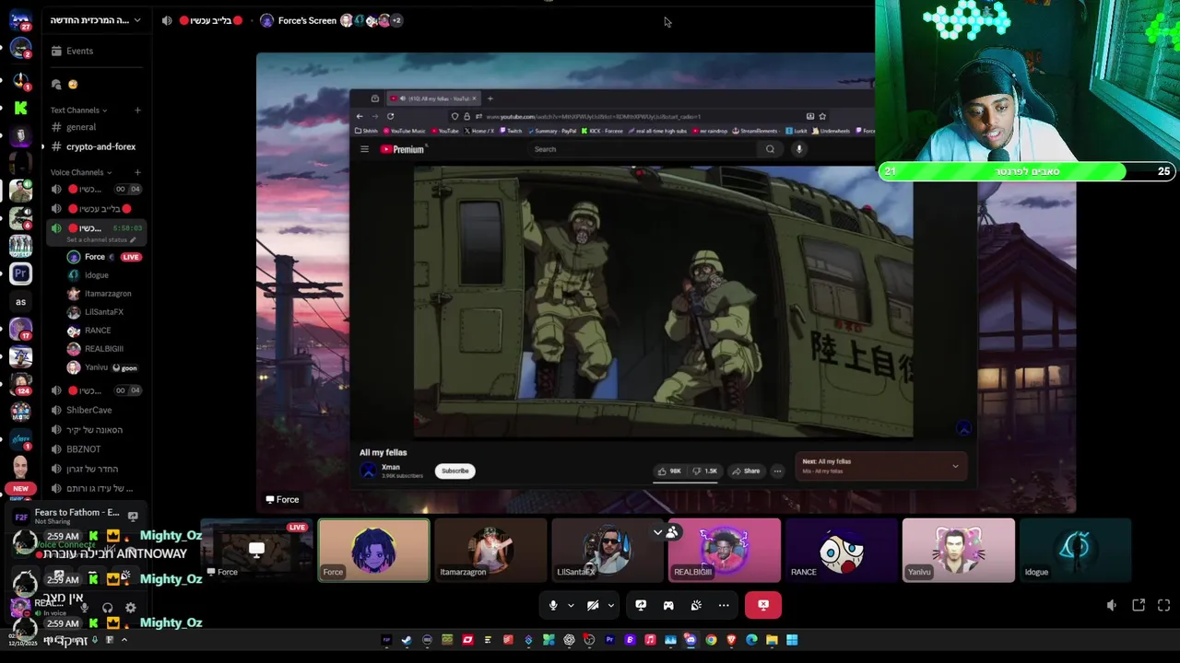
Task: Dislike the All my fellas video
Action: pyautogui.click(x=705, y=471)
